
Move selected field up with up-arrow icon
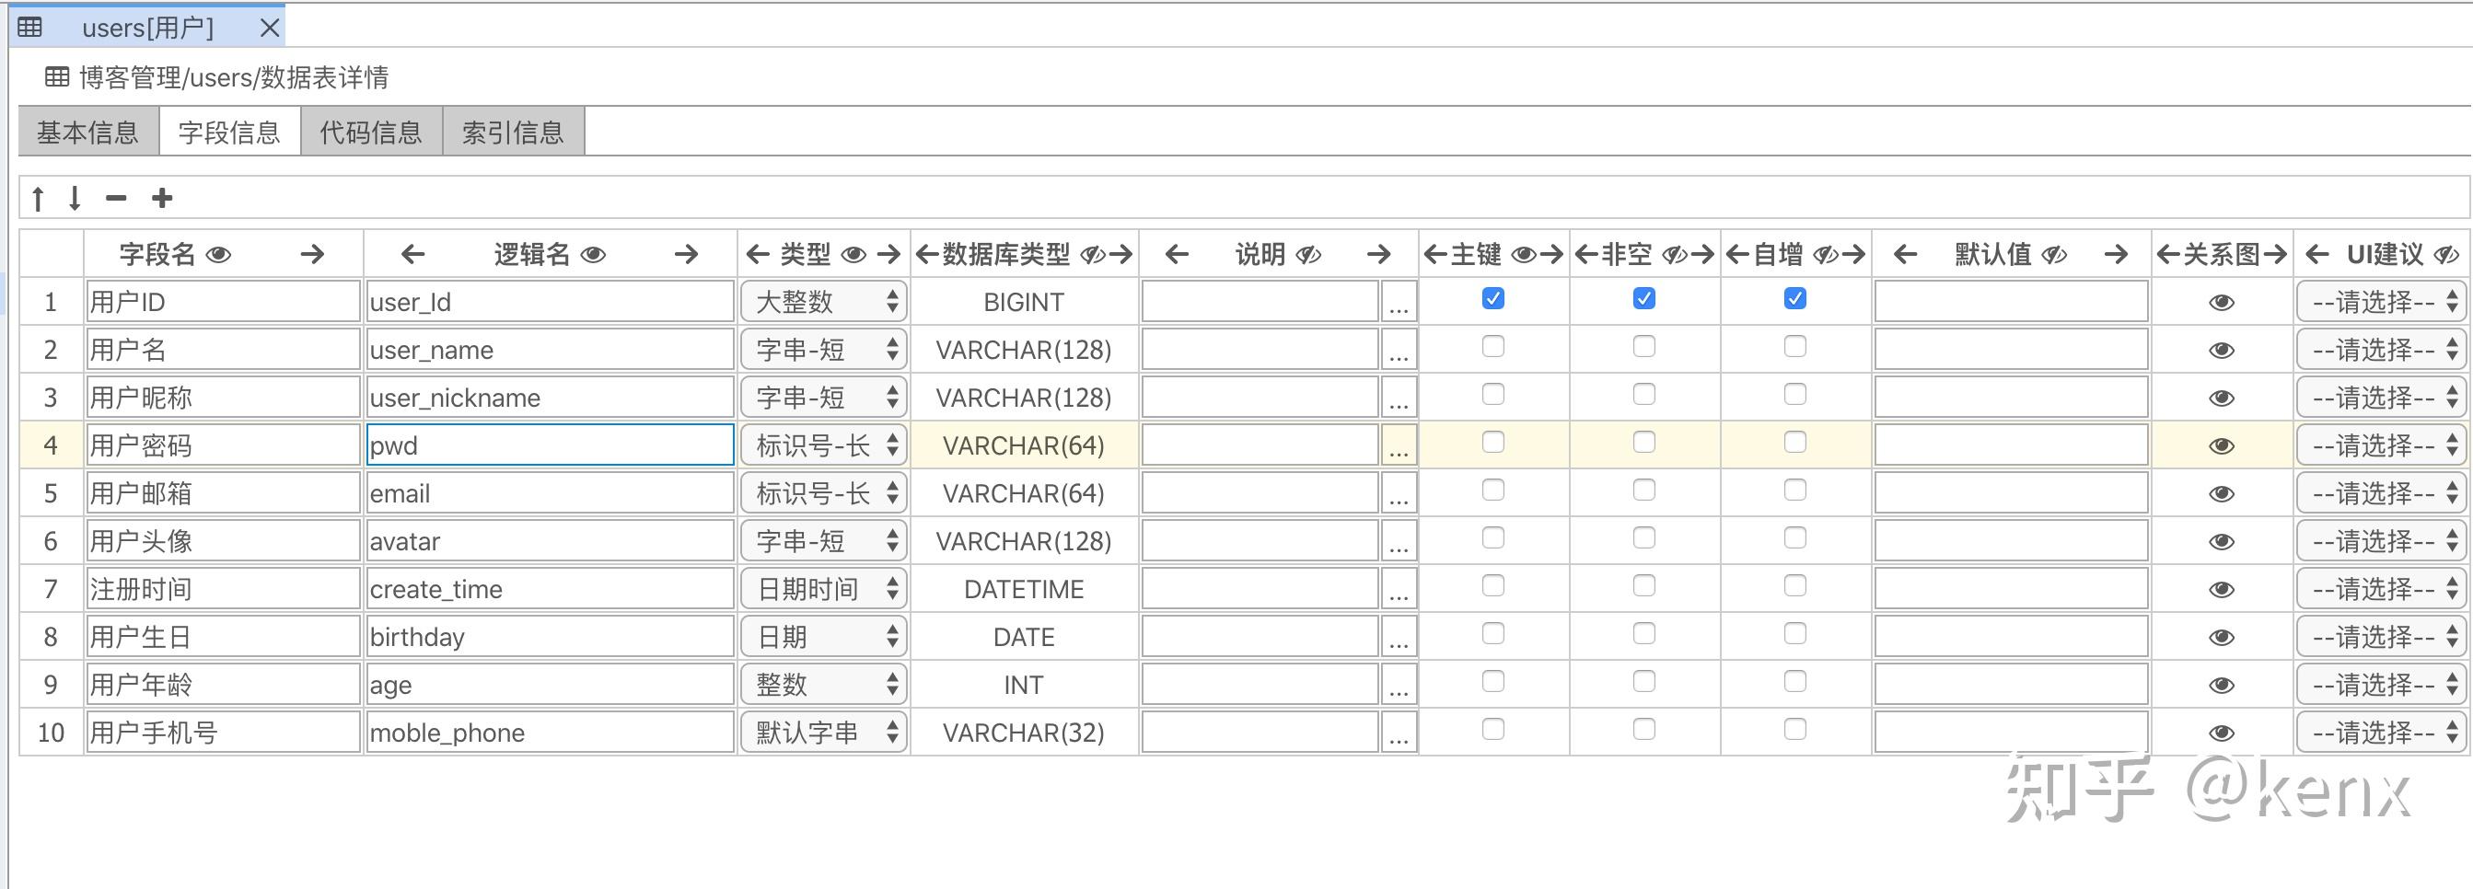click(38, 199)
